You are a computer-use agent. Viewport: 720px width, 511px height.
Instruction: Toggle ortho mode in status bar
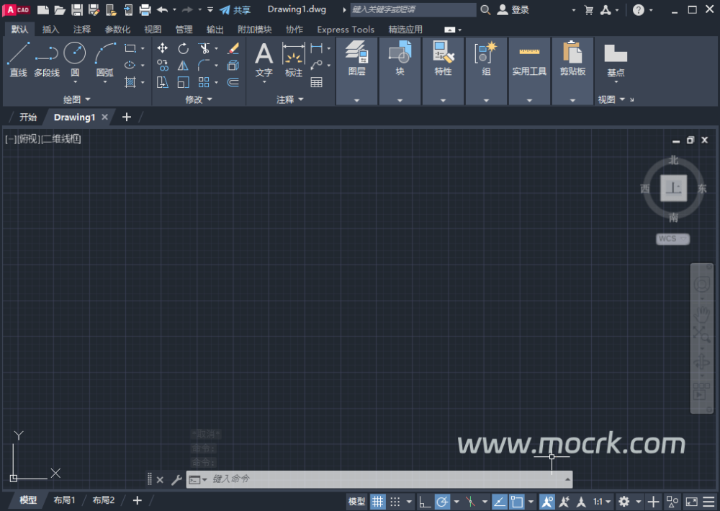(425, 501)
